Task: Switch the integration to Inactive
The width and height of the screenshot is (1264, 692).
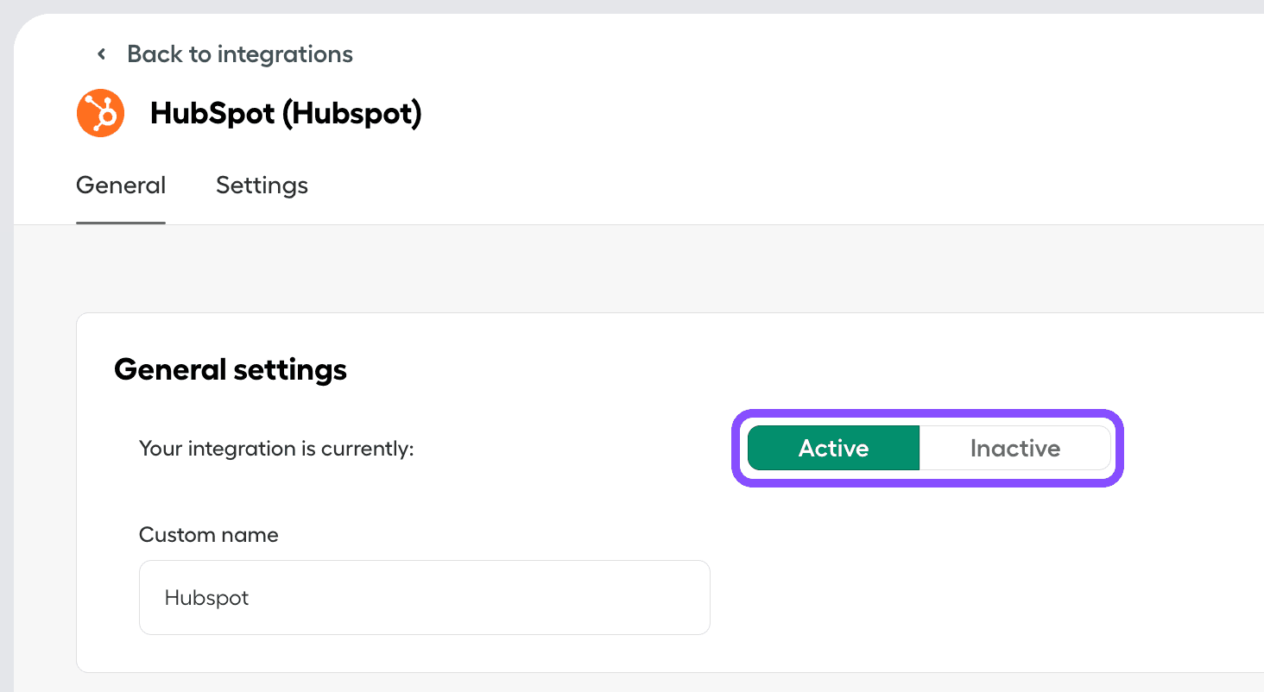Action: click(1015, 448)
